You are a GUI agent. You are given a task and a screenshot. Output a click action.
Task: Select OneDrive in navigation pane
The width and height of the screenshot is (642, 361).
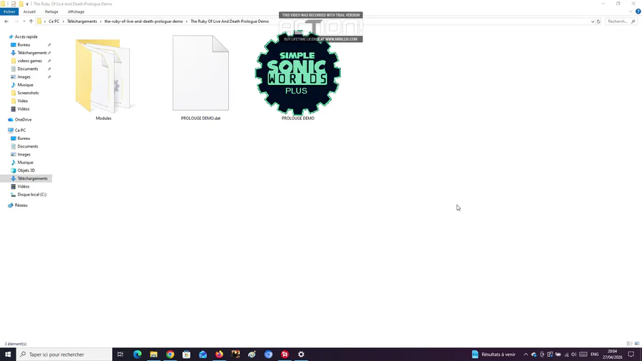tap(23, 120)
